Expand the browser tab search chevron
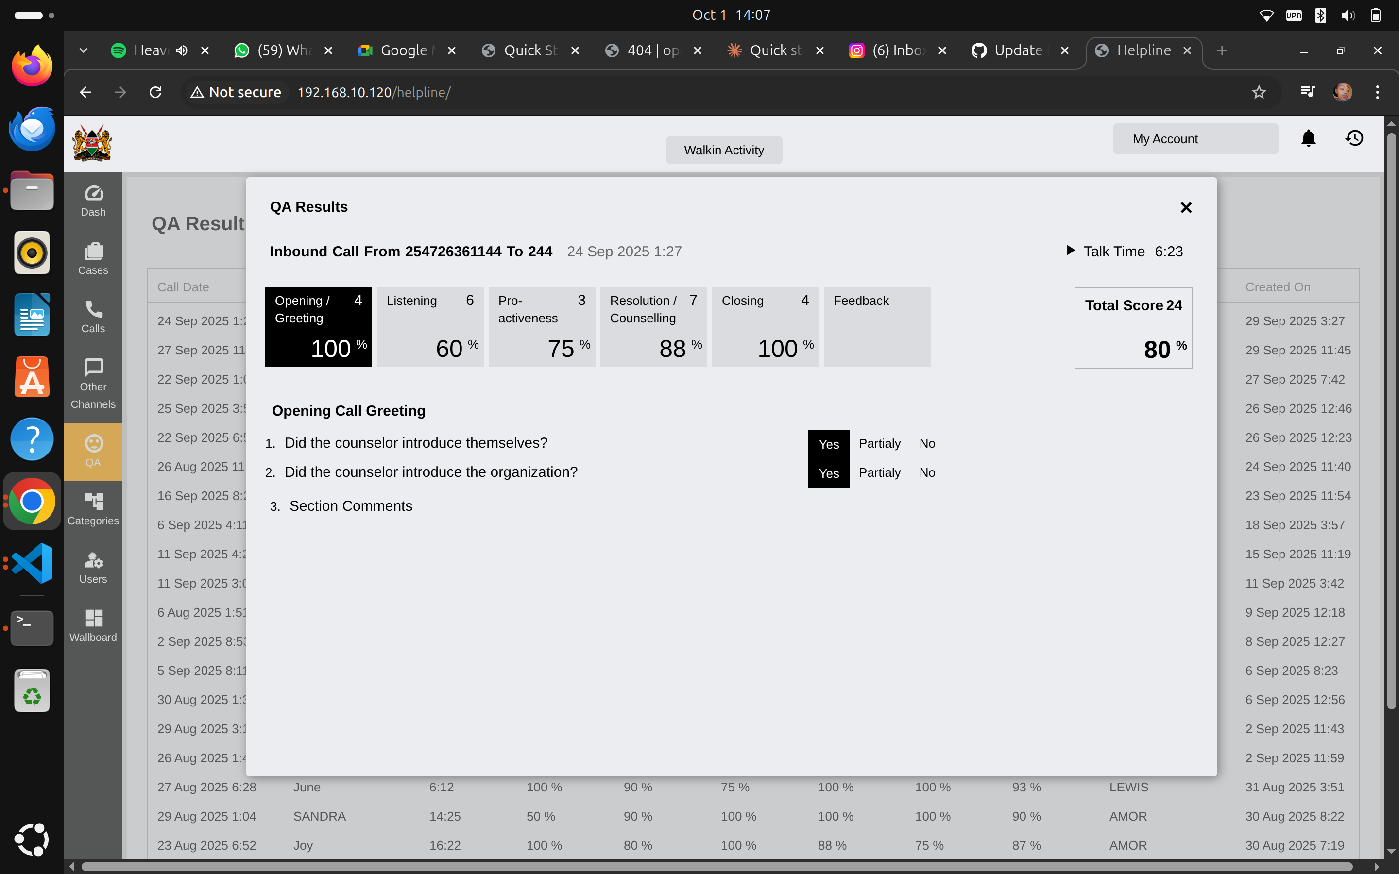This screenshot has height=874, width=1399. click(83, 51)
